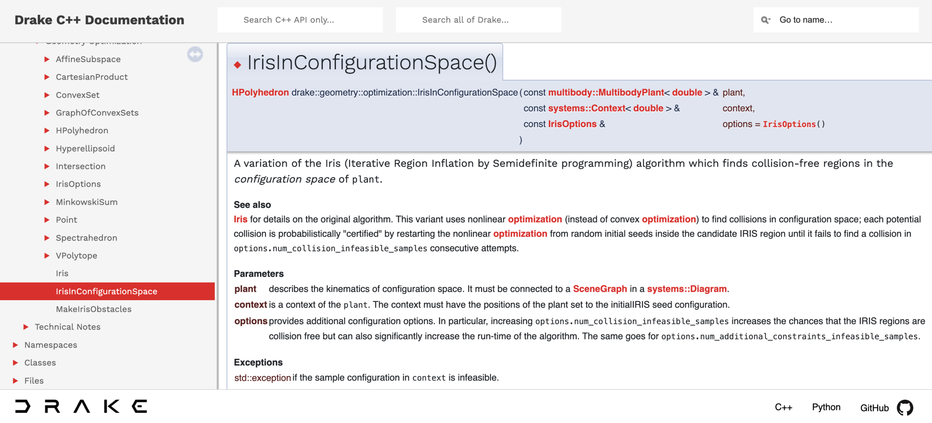Follow the HPolyhedron return type link
This screenshot has height=423, width=932.
click(x=260, y=92)
